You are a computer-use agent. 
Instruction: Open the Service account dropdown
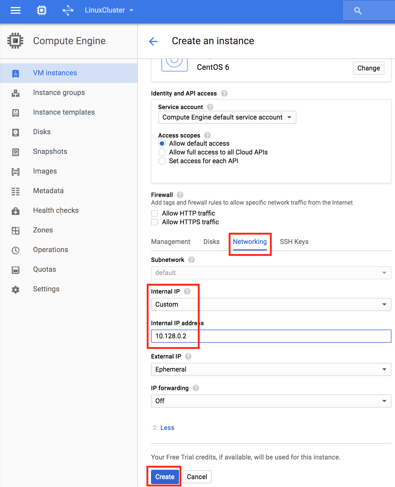pyautogui.click(x=227, y=117)
